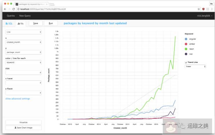Click the Save Chart Image button

tap(24, 128)
